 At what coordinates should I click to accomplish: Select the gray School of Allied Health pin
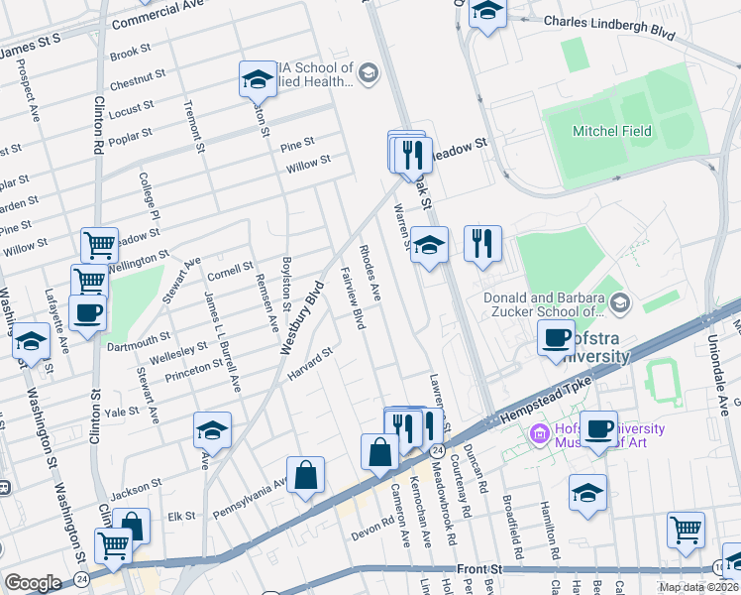[x=368, y=73]
